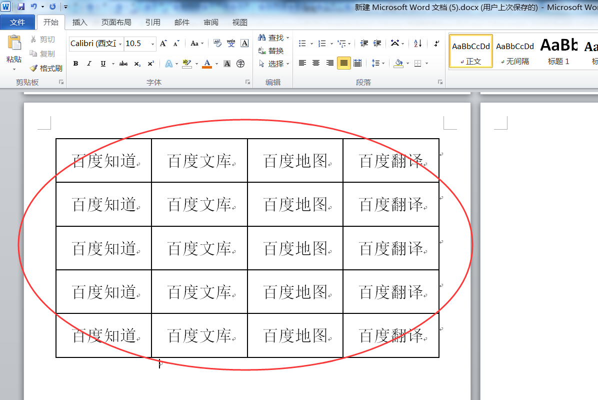Open the 文件 menu tab
Image resolution: width=598 pixels, height=400 pixels.
[x=17, y=23]
